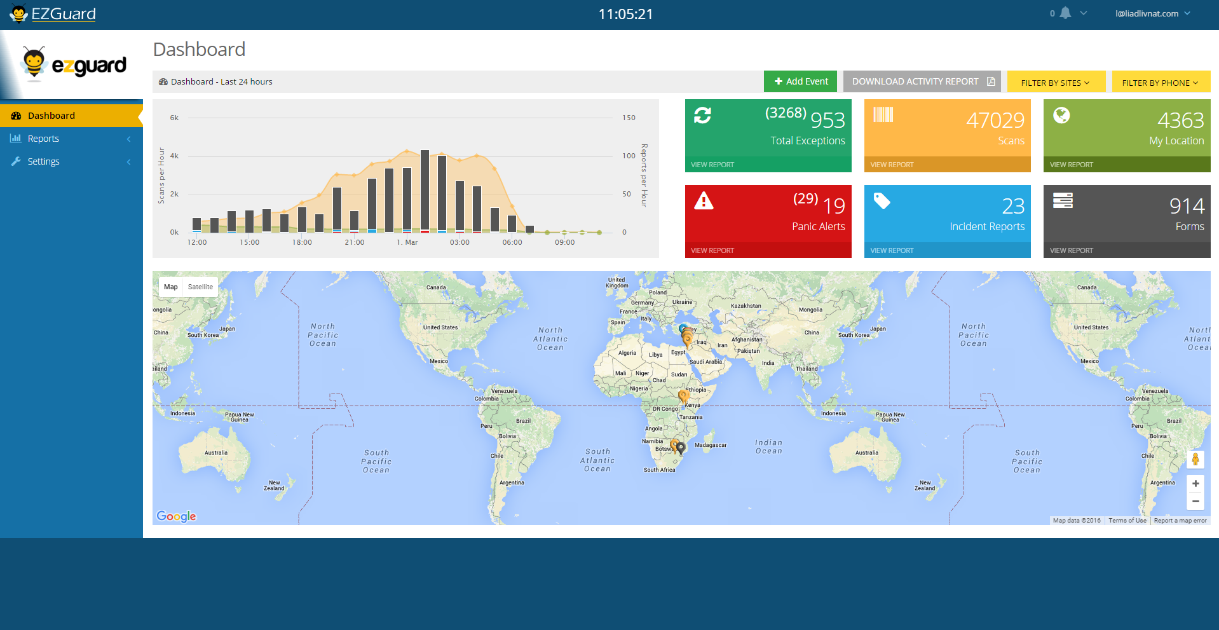Open the notification bell icon

click(1065, 13)
